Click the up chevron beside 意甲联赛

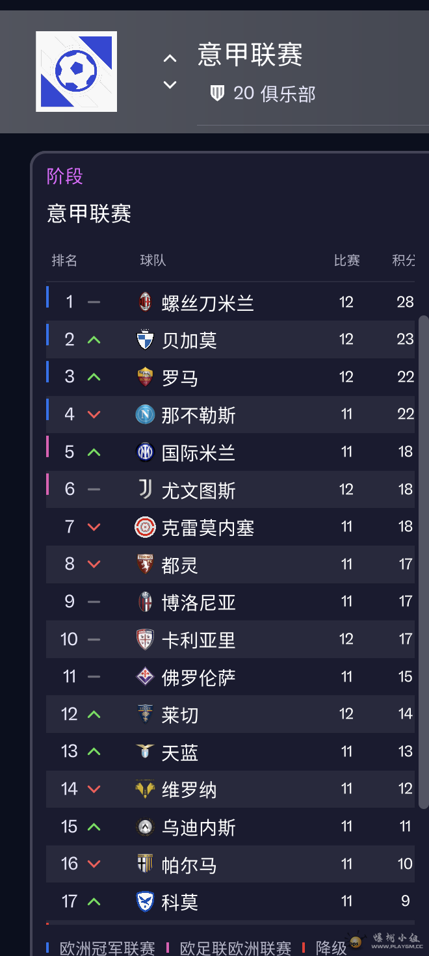pos(170,59)
